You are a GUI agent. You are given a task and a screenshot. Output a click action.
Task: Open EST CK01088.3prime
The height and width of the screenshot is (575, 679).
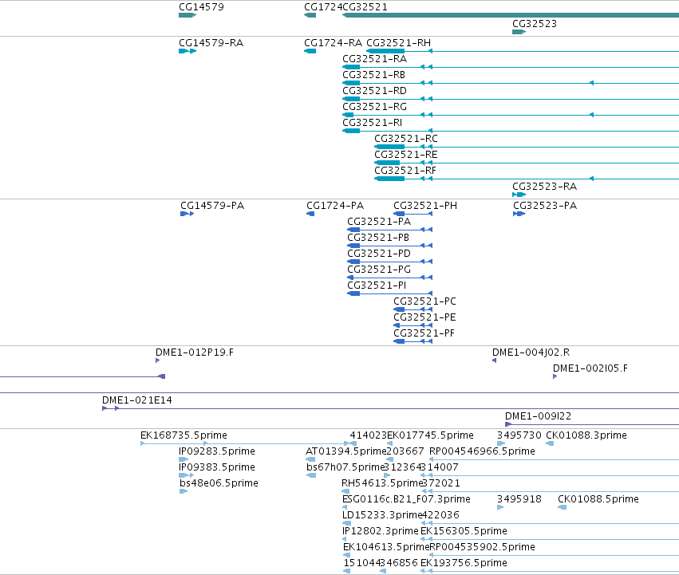586,435
